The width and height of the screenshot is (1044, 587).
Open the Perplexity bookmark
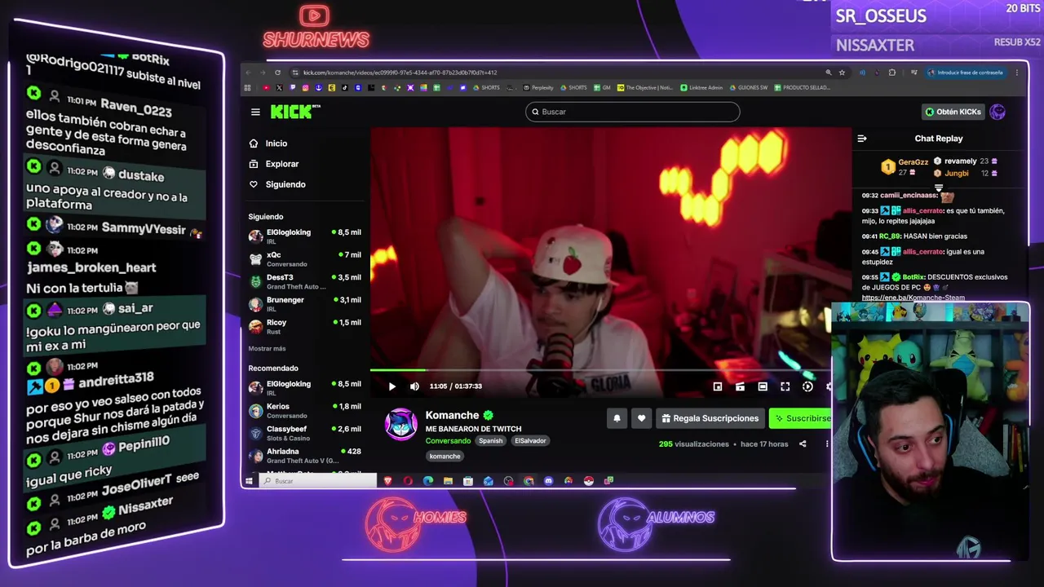click(x=538, y=87)
